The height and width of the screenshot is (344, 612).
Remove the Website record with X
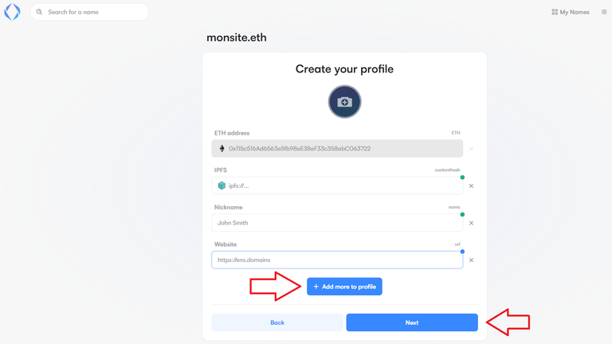click(471, 260)
